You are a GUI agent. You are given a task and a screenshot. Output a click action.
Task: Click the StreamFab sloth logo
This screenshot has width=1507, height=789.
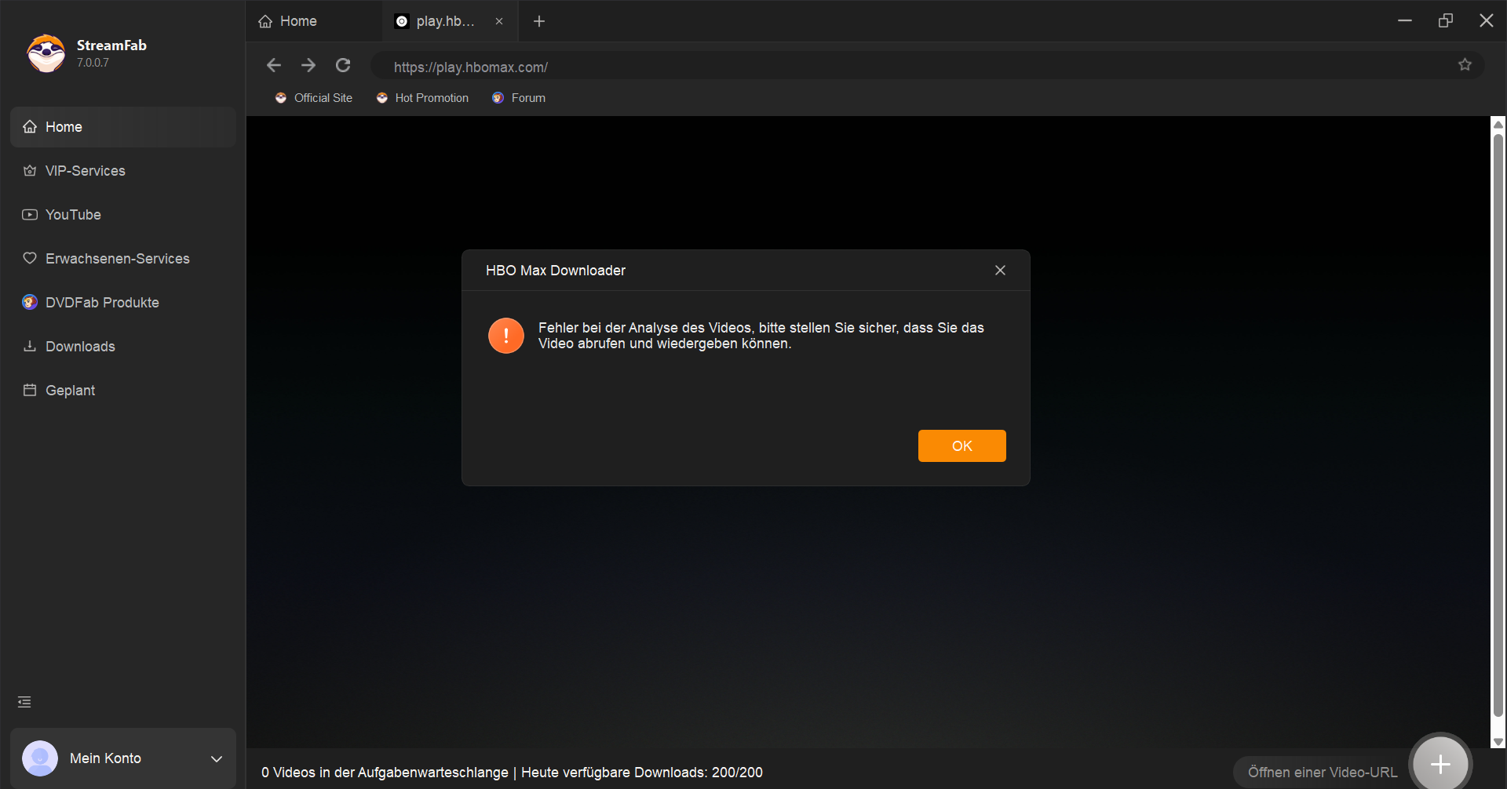(46, 53)
